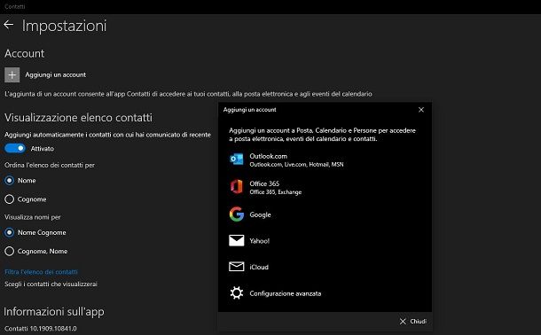Go back using the arrow beside Impostazioni

(8, 25)
